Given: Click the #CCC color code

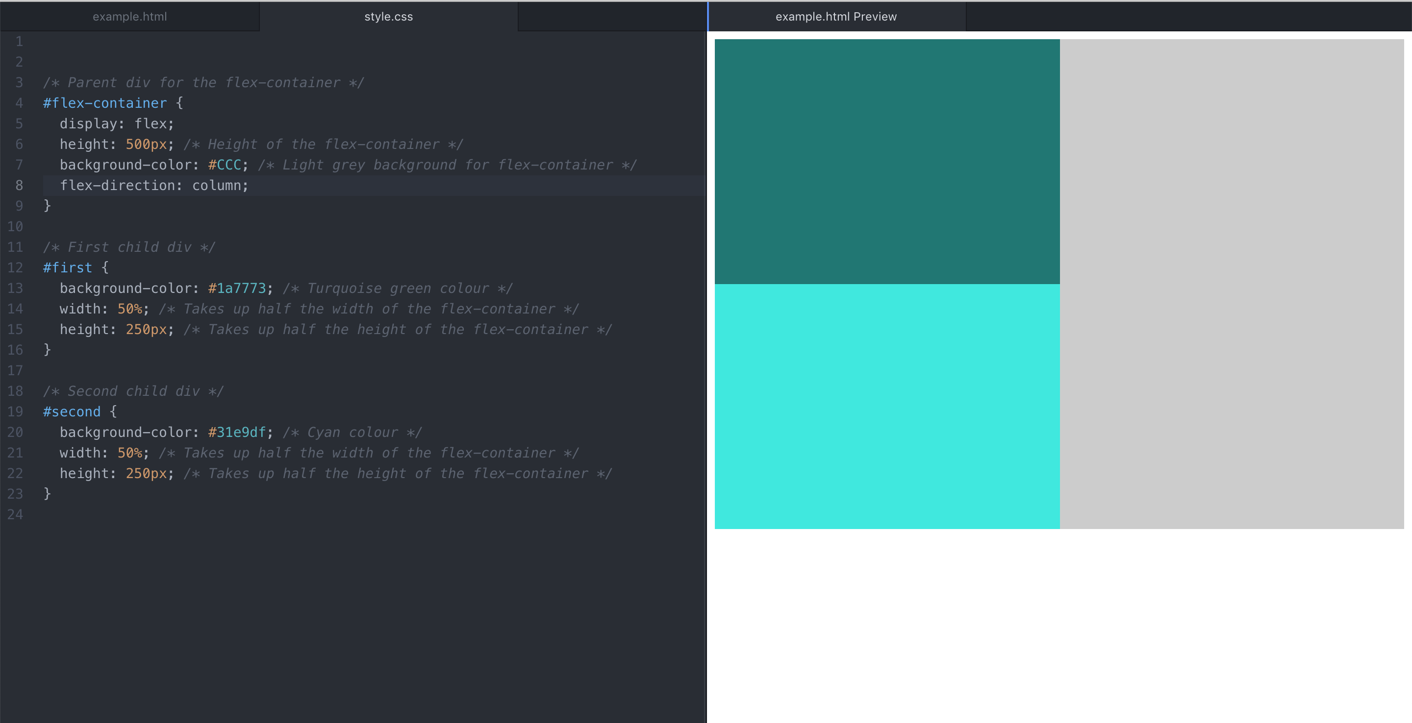Looking at the screenshot, I should coord(225,165).
